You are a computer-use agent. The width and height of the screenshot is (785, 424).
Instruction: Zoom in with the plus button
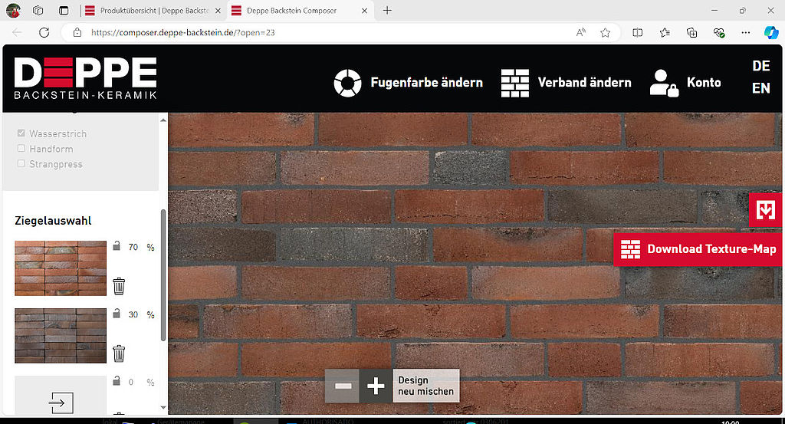(x=376, y=386)
